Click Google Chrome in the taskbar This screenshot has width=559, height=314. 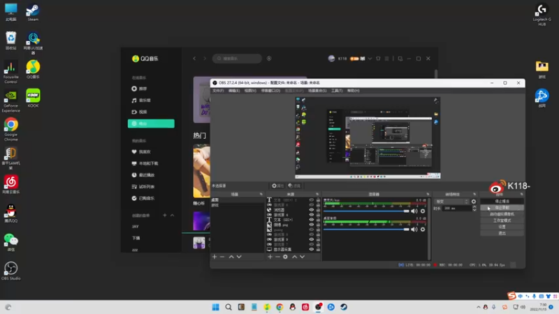279,307
